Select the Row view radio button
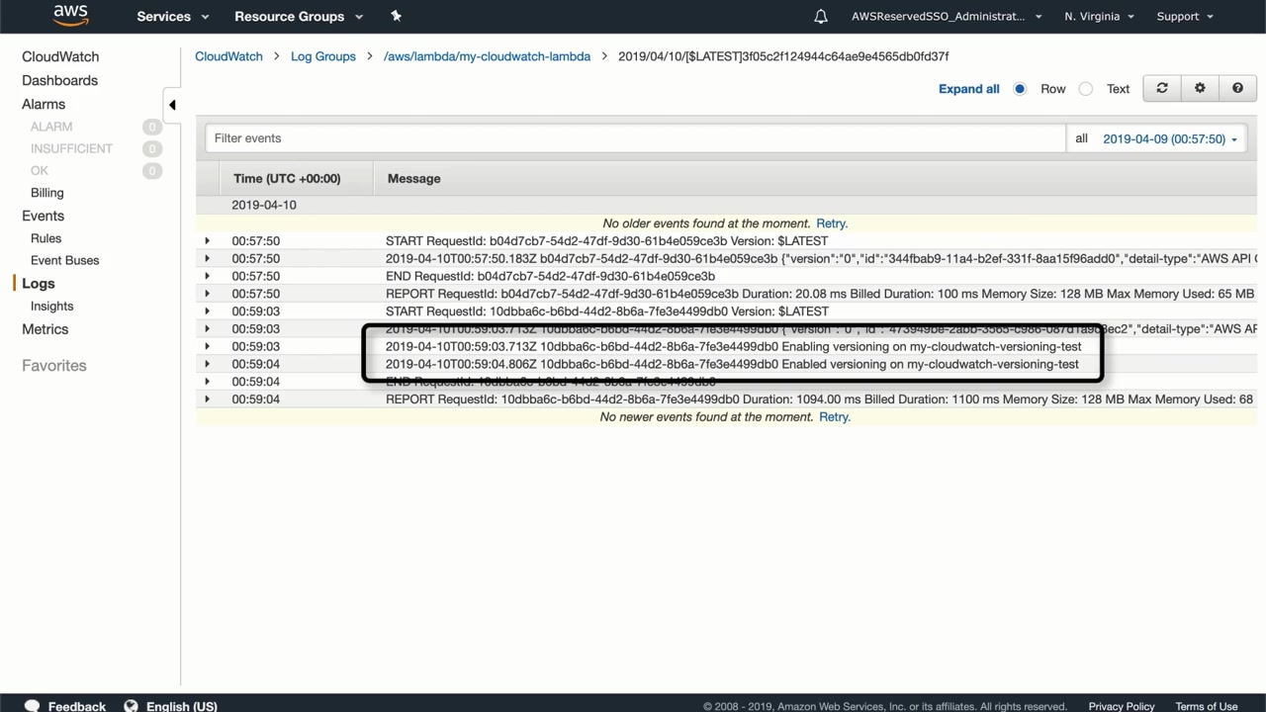The image size is (1266, 712). pos(1020,89)
